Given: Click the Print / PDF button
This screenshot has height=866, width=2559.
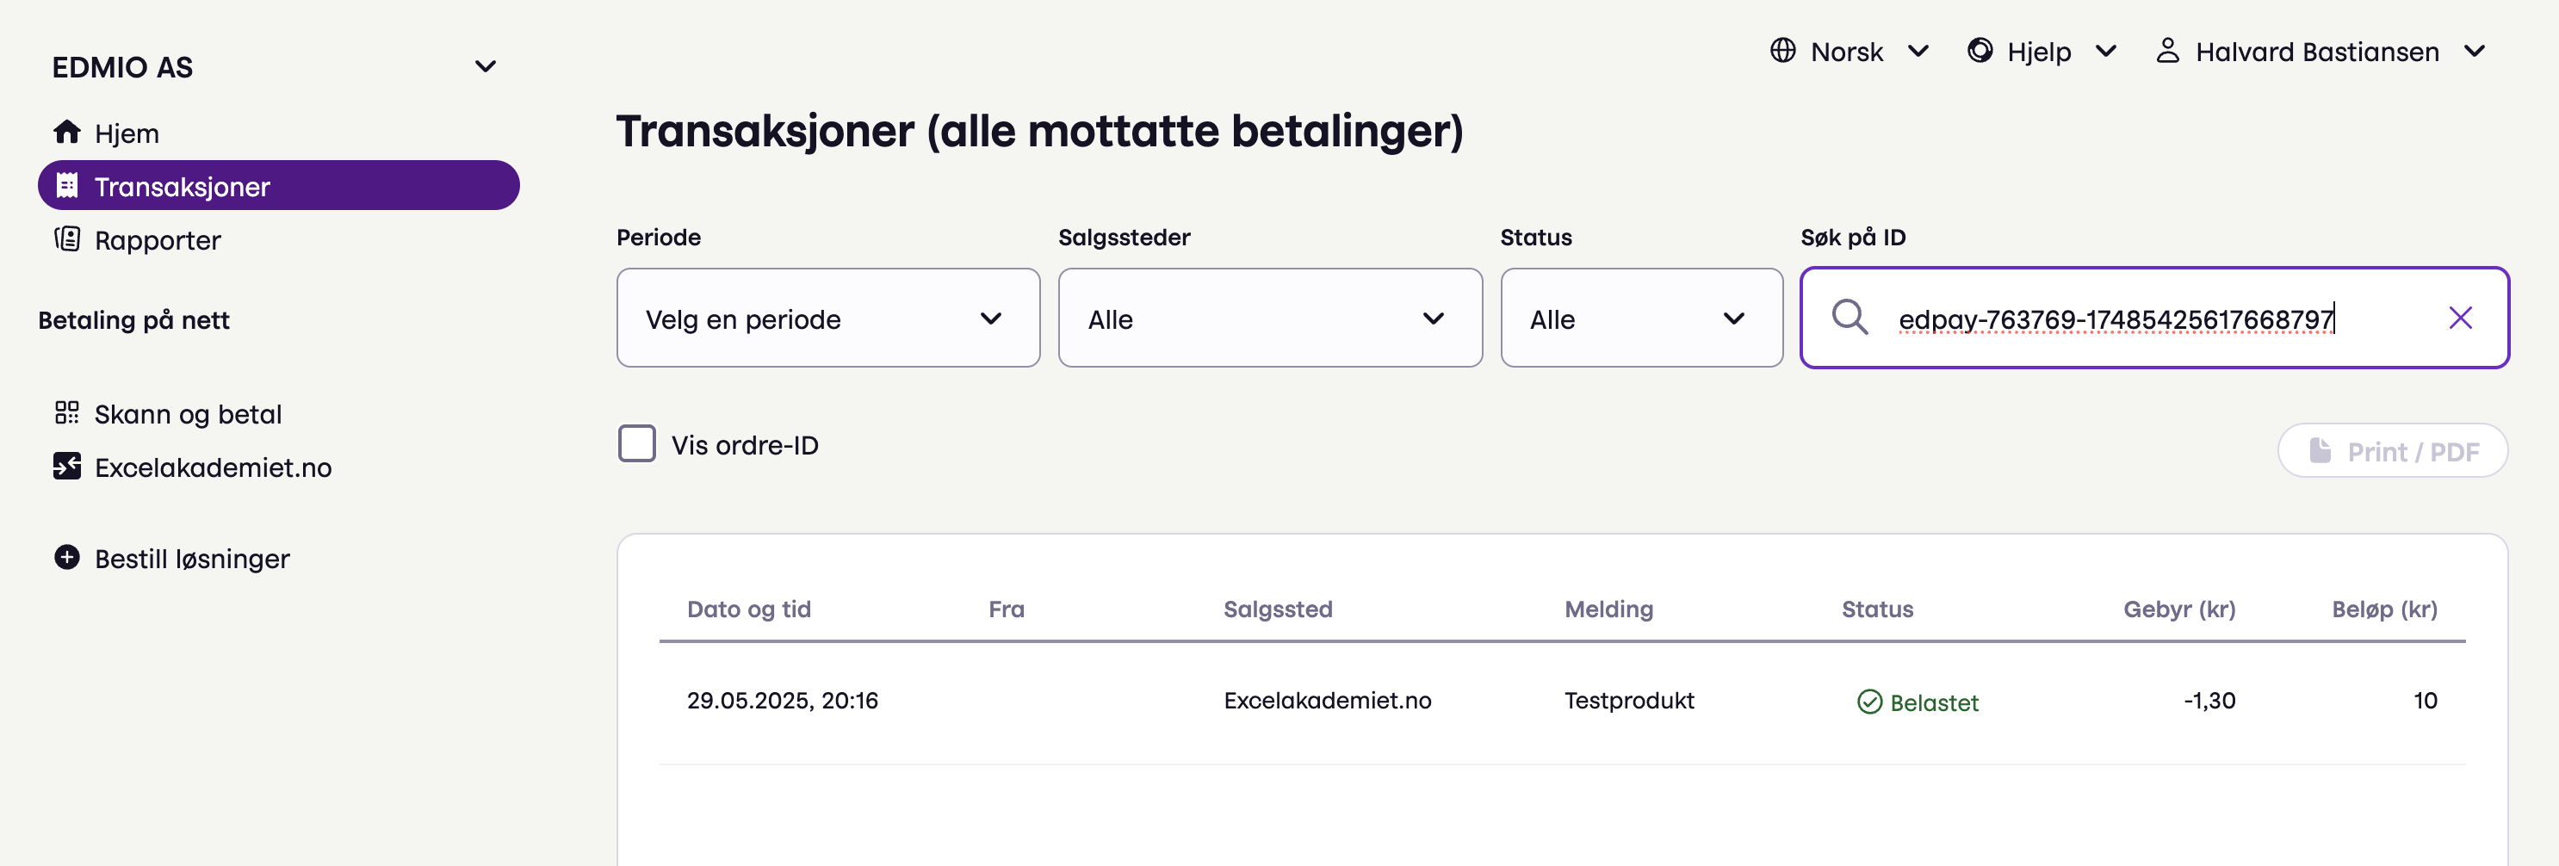Looking at the screenshot, I should click(2392, 451).
